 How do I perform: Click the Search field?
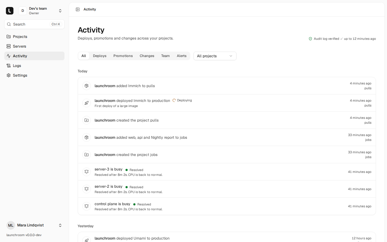click(34, 24)
